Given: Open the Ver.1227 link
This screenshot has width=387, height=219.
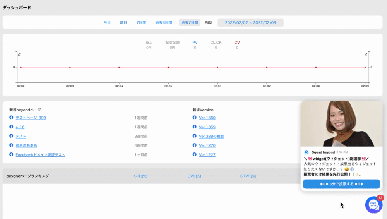Looking at the screenshot, I should pyautogui.click(x=207, y=155).
